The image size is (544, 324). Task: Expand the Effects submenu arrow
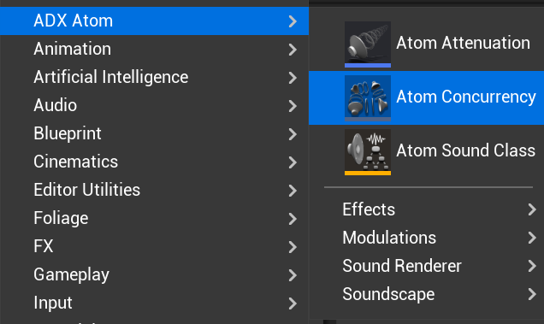(532, 209)
